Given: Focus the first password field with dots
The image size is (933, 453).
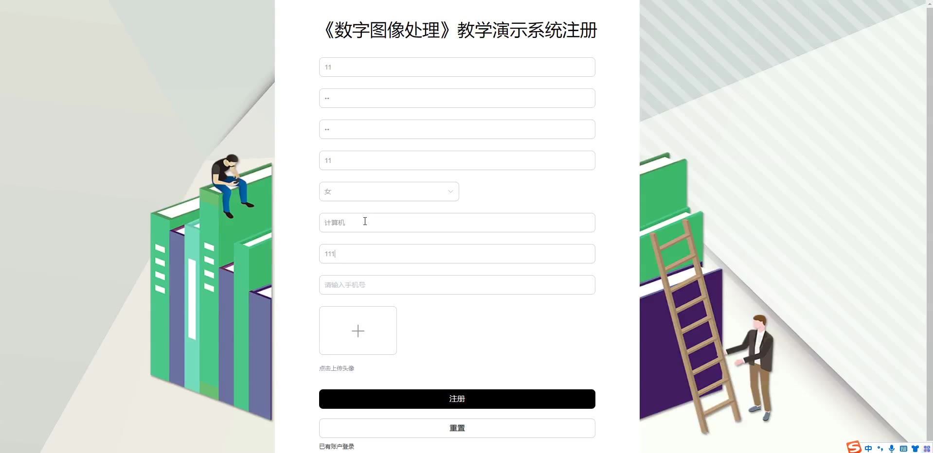Looking at the screenshot, I should click(x=457, y=98).
